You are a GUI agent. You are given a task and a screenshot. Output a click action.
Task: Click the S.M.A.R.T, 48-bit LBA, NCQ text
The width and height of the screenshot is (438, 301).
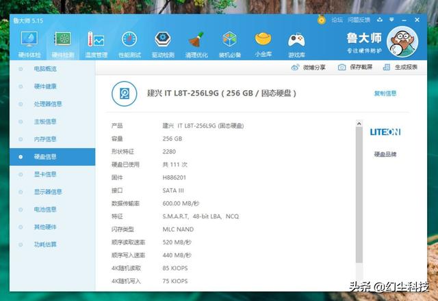pos(201,216)
